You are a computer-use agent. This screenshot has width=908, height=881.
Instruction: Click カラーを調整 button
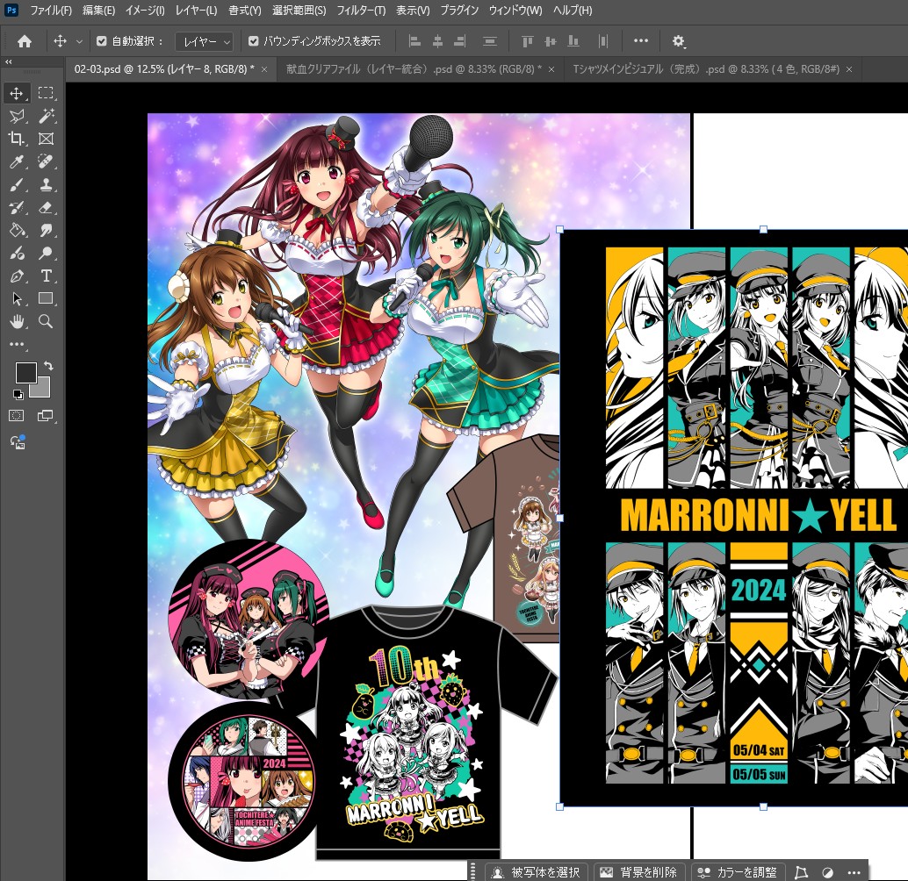point(738,871)
